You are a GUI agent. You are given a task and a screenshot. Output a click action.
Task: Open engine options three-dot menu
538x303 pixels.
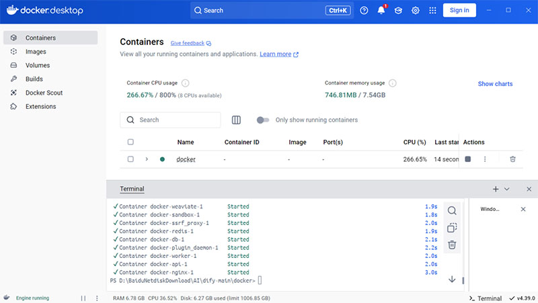[x=97, y=298]
